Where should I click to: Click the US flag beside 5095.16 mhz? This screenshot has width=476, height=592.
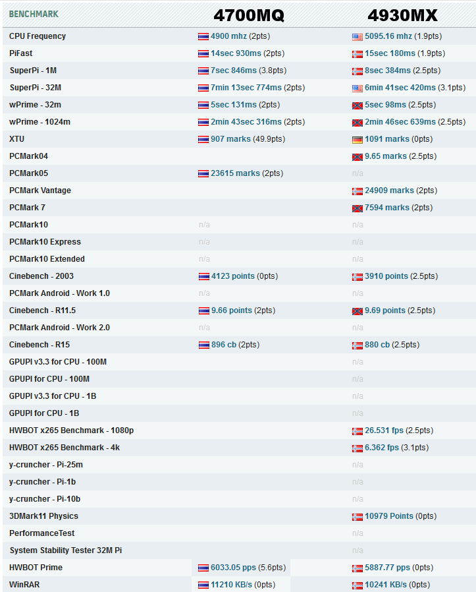[357, 37]
